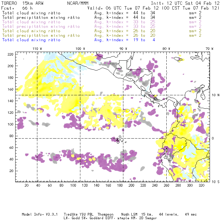
Task: Click the 'Fcst: 66 h' forecast hour text
Action: click(x=17, y=8)
